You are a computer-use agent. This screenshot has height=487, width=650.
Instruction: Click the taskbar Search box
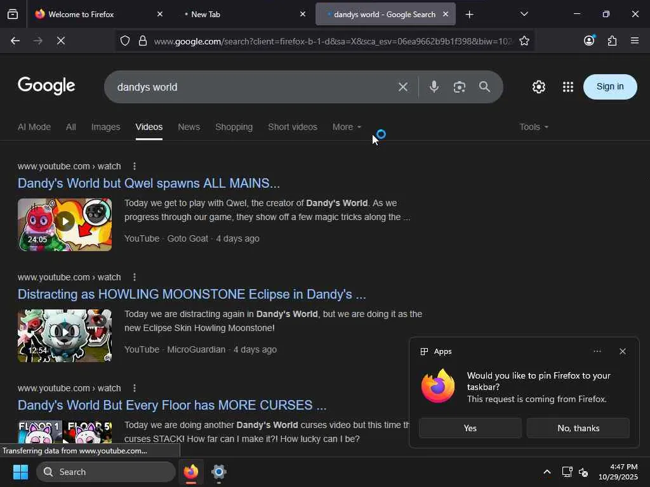tap(106, 472)
